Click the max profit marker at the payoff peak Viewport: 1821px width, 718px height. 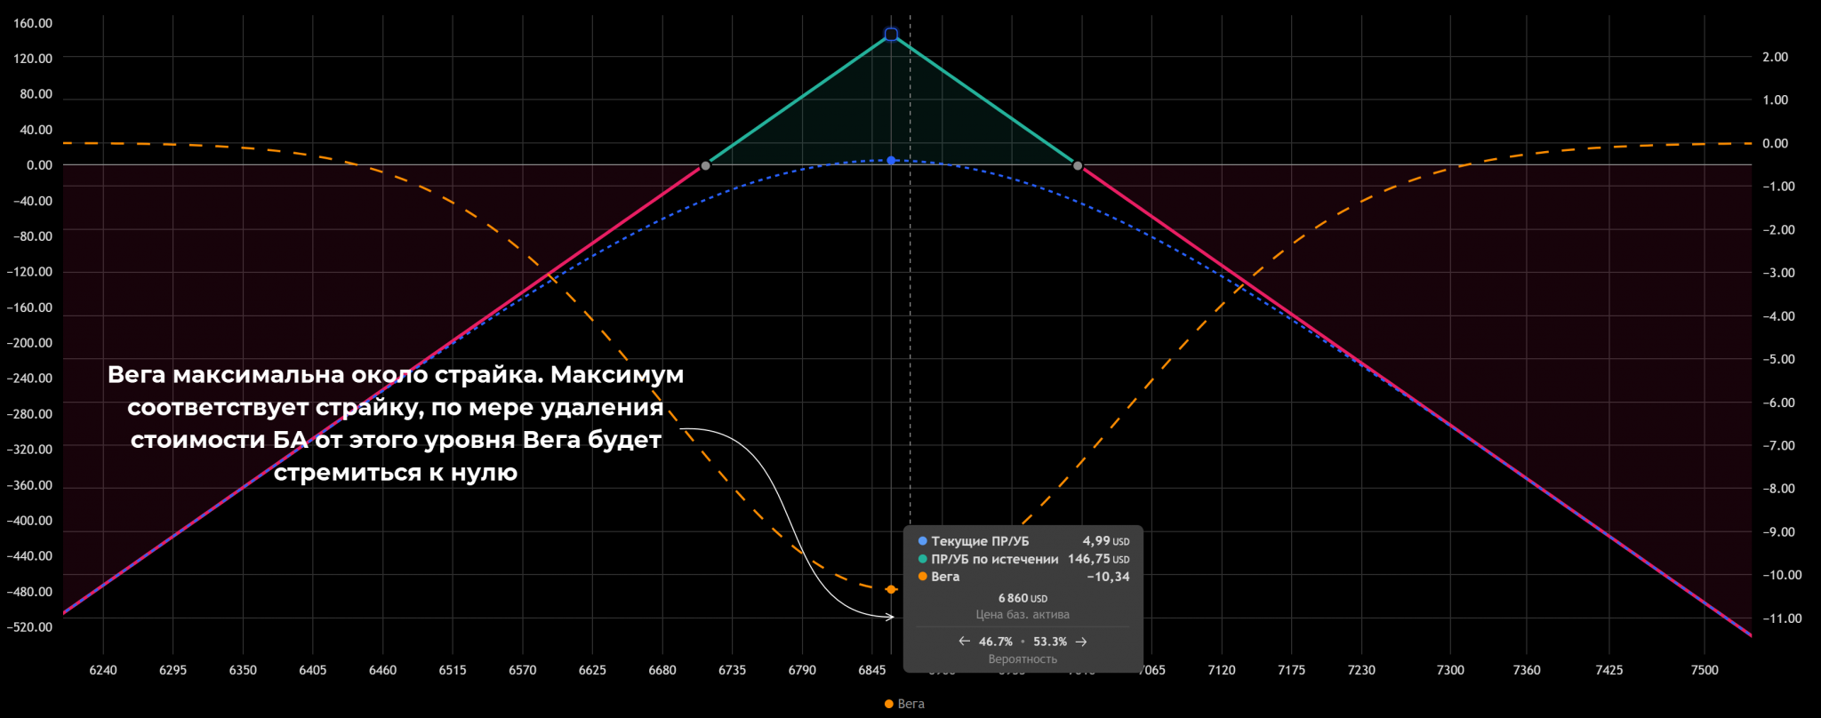pyautogui.click(x=891, y=35)
